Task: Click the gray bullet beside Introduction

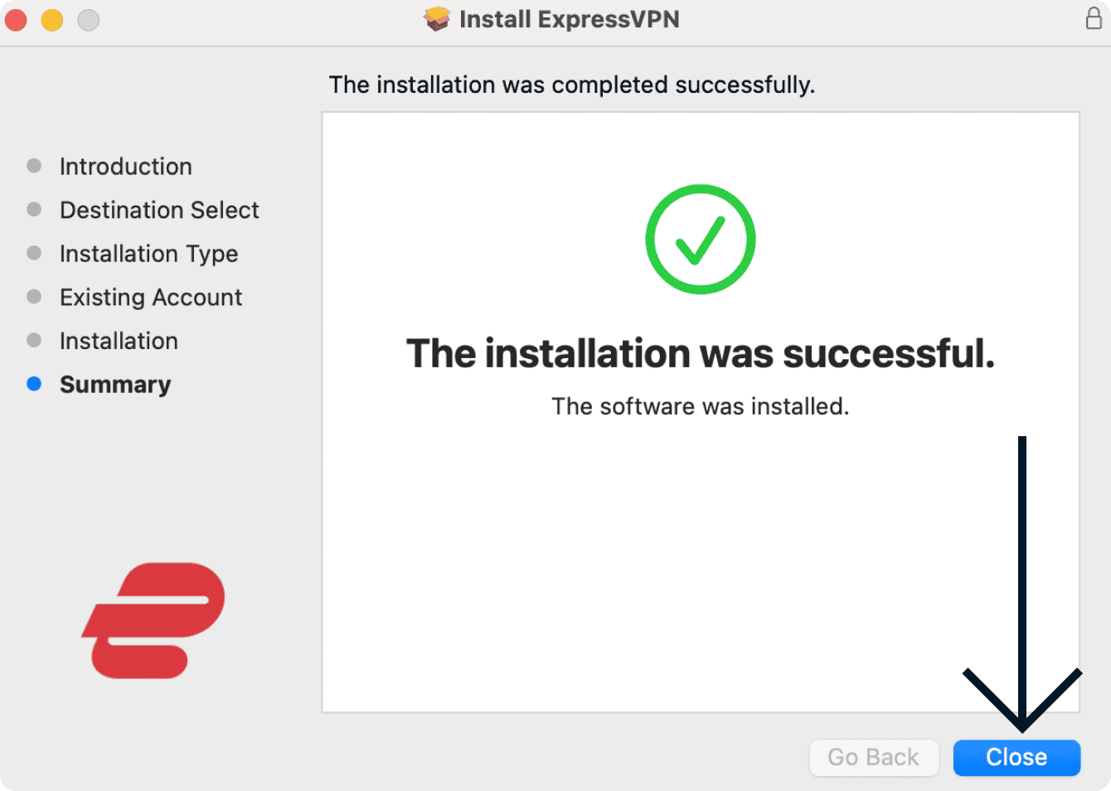Action: click(x=34, y=166)
